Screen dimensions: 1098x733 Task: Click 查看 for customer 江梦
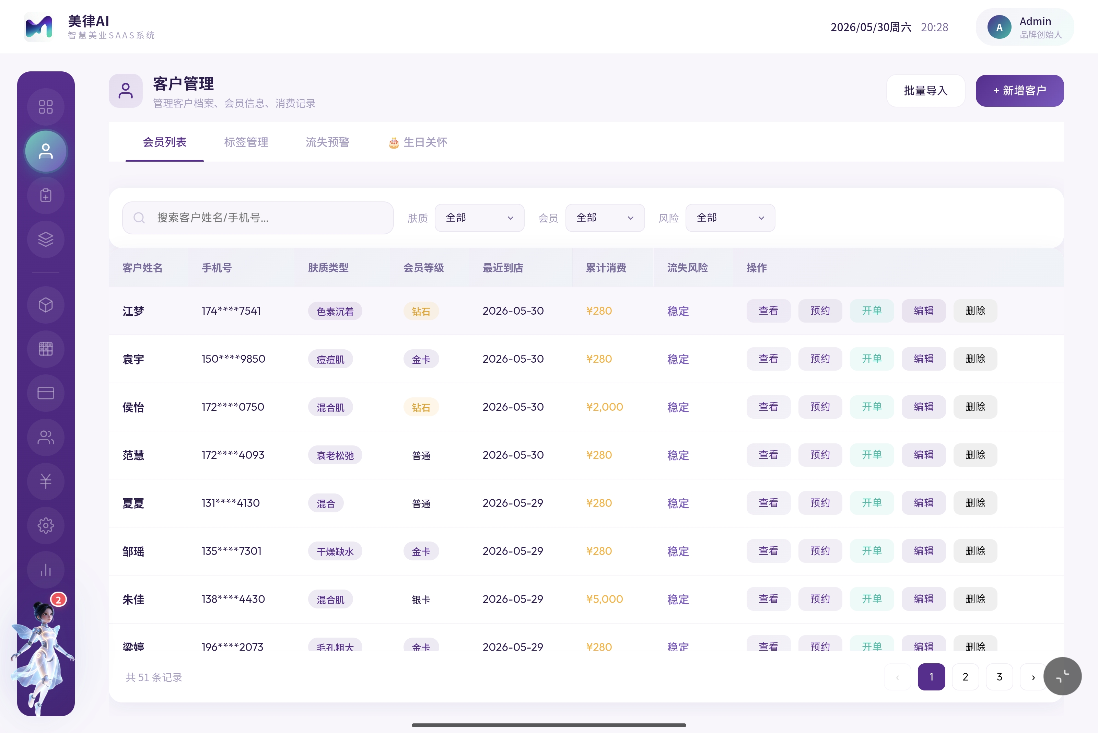click(x=769, y=311)
